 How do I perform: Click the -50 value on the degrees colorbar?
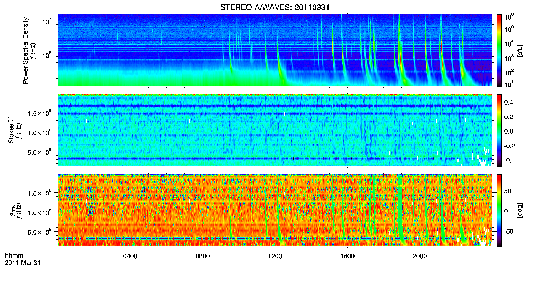(509, 232)
